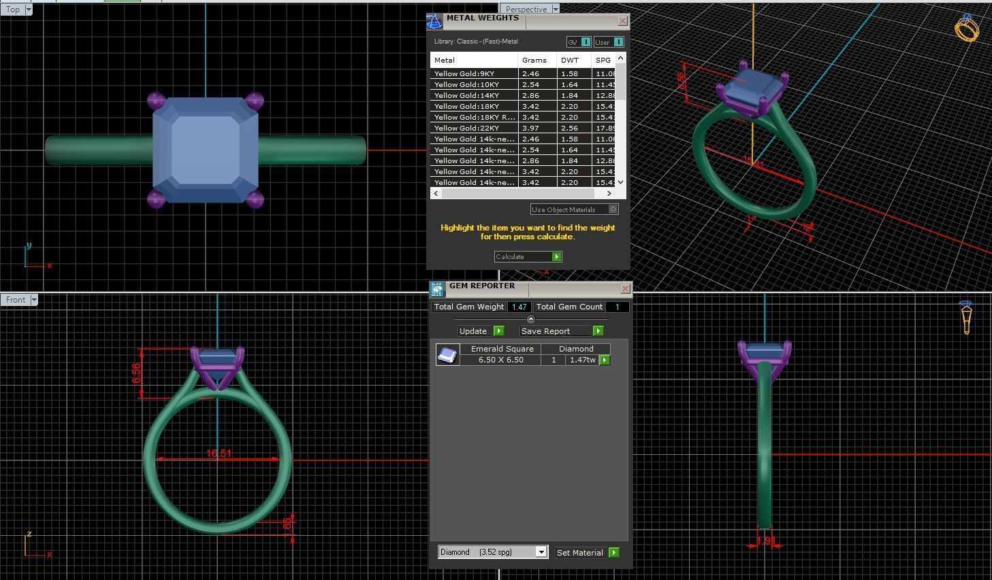Click the vertical scrollbar thumb in metal list
992x580 pixels.
click(621, 82)
